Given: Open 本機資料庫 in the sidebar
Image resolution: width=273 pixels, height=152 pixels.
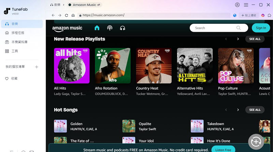Looking at the screenshot, I should (19, 42).
